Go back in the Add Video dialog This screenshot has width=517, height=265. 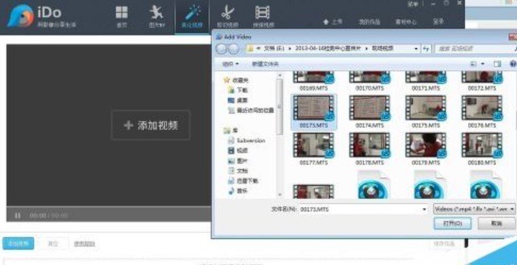221,49
